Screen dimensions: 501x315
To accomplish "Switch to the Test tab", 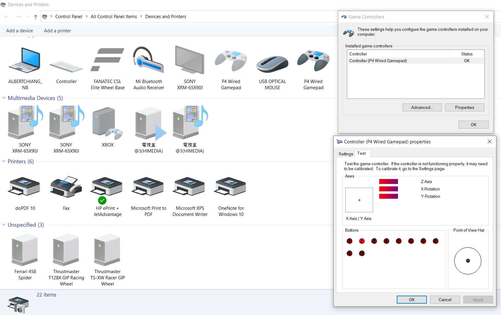I will (x=362, y=153).
